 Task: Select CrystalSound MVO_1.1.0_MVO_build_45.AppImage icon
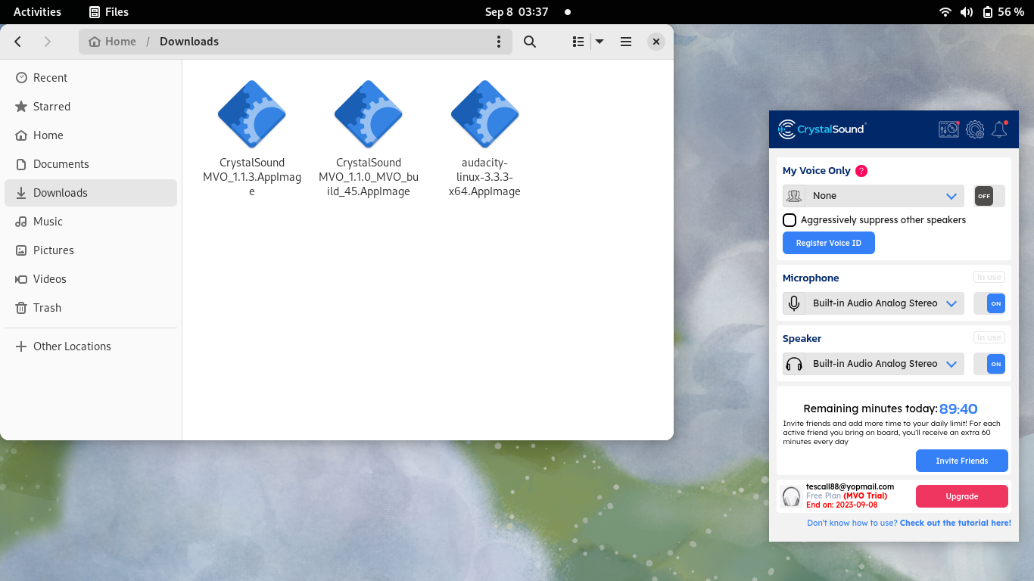369,114
